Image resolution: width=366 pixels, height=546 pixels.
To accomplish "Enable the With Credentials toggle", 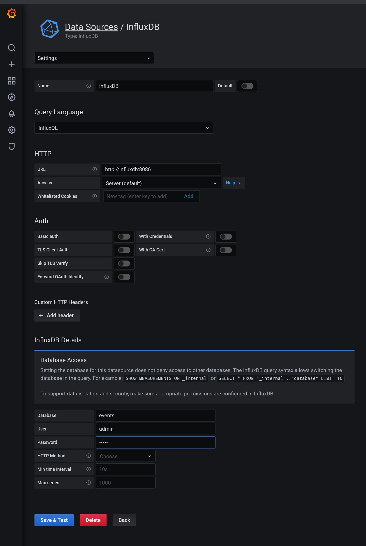I will coord(226,236).
